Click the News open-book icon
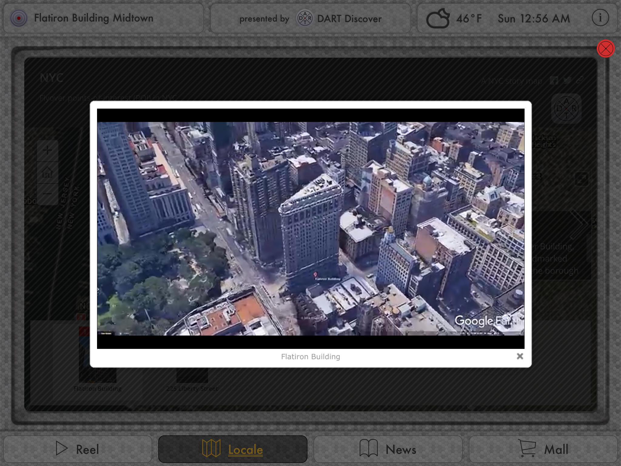The height and width of the screenshot is (466, 621). (x=368, y=448)
